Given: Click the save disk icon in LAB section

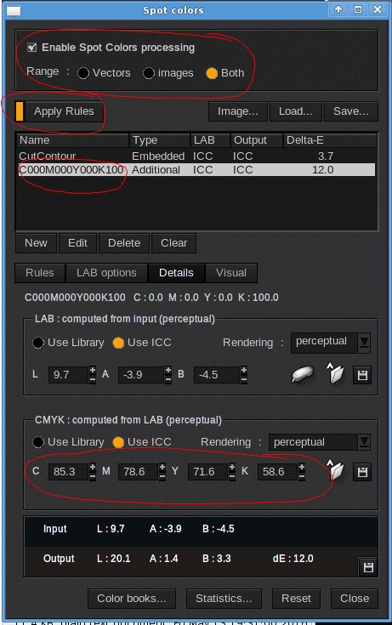Looking at the screenshot, I should (x=362, y=375).
